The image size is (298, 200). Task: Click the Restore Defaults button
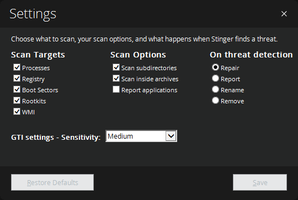click(x=52, y=182)
